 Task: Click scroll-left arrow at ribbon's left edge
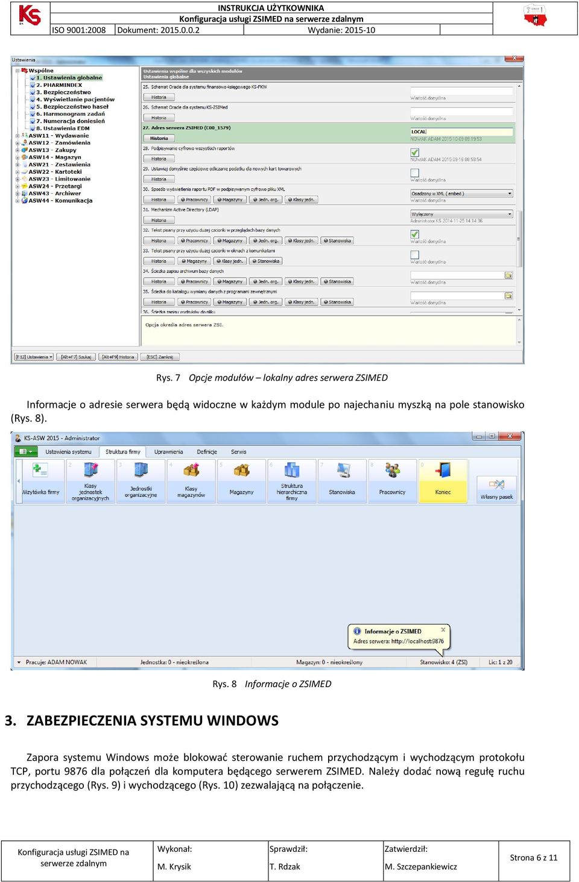(18, 481)
